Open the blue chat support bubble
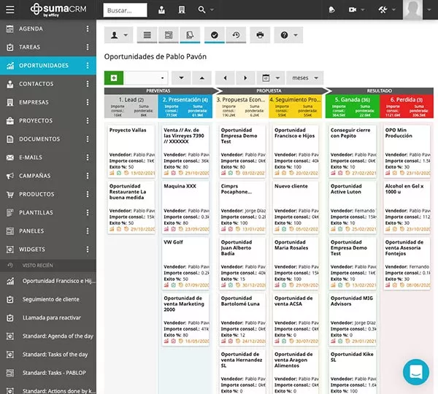The height and width of the screenshot is (394, 438). (x=416, y=372)
